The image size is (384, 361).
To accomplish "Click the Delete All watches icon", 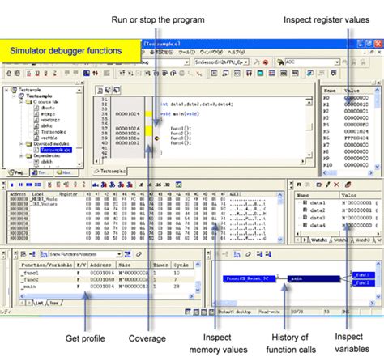I will coord(348,185).
